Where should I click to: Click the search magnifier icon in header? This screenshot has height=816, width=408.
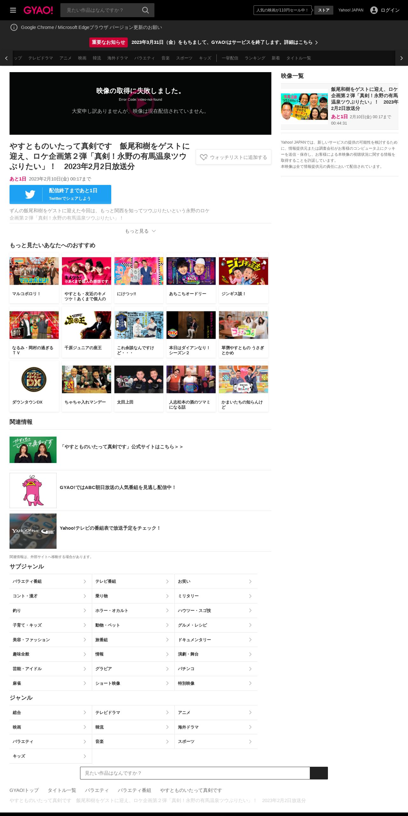(146, 10)
